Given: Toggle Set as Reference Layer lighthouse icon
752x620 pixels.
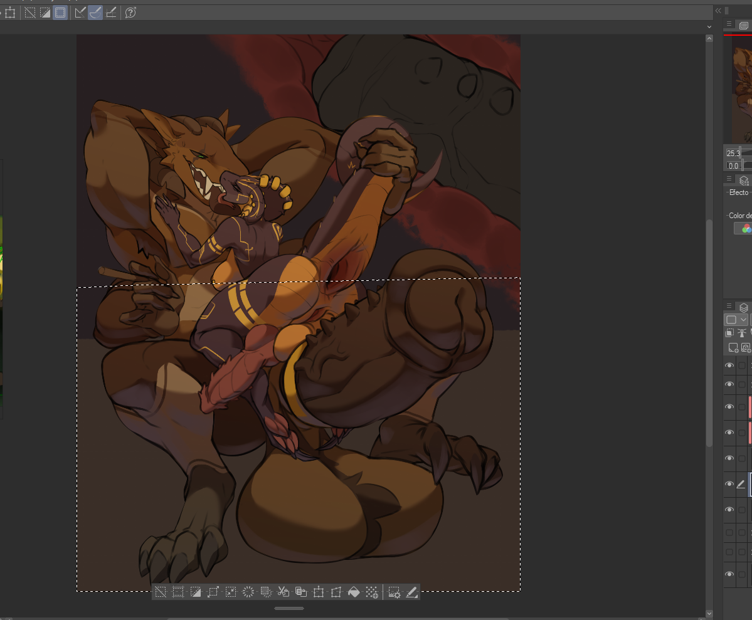Looking at the screenshot, I should point(742,333).
